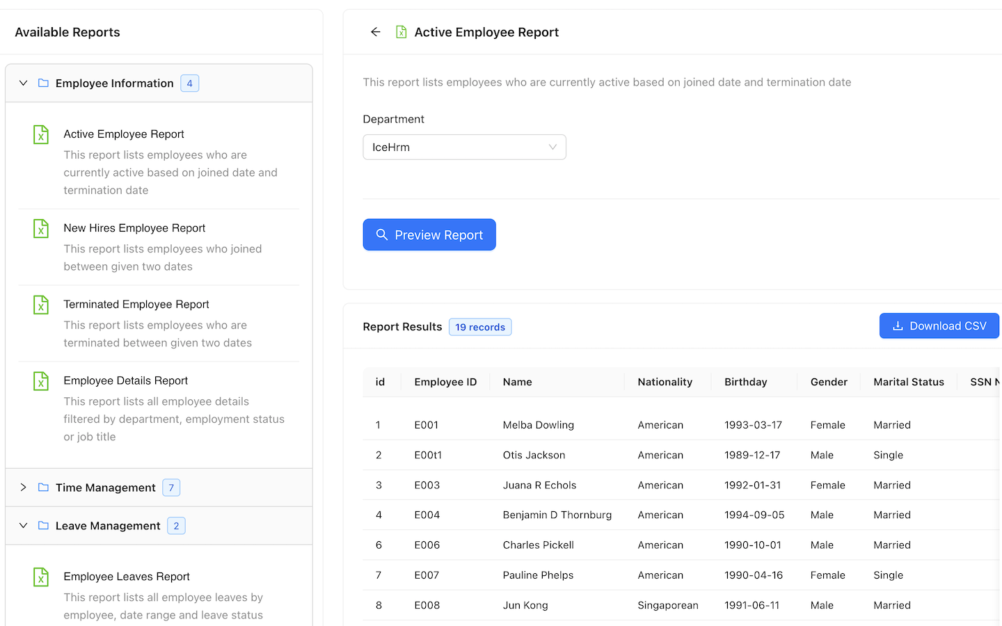Viewport: 1002px width, 626px height.
Task: Click the back arrow in the report header
Action: 375,31
